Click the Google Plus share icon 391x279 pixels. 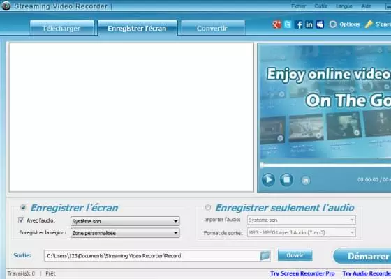coord(276,24)
